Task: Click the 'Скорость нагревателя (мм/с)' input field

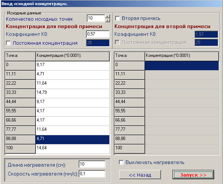Action: [92, 174]
